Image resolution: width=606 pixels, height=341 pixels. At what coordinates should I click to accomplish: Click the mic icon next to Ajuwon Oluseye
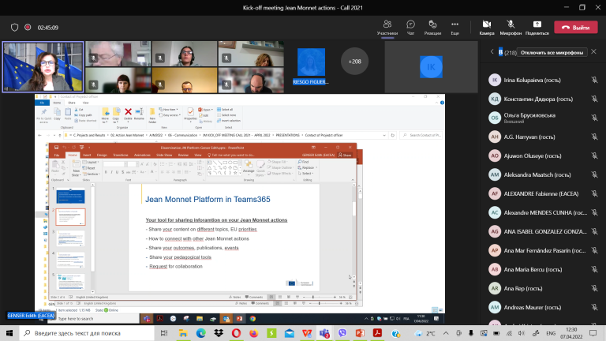[594, 156]
